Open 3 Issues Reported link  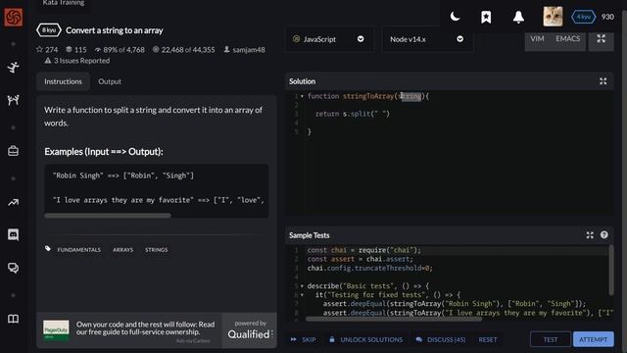coord(77,61)
